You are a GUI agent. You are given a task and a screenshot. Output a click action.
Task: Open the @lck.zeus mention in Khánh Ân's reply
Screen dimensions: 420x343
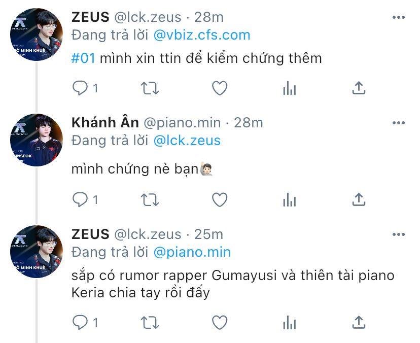187,140
